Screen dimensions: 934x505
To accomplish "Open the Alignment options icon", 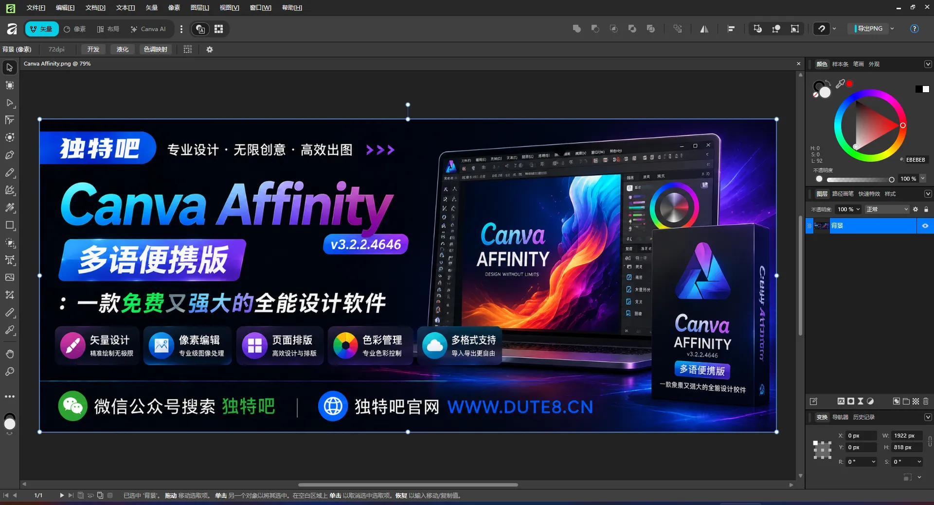I will click(731, 29).
